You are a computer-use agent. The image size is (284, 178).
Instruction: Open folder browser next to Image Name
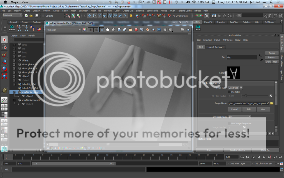[x=272, y=103]
